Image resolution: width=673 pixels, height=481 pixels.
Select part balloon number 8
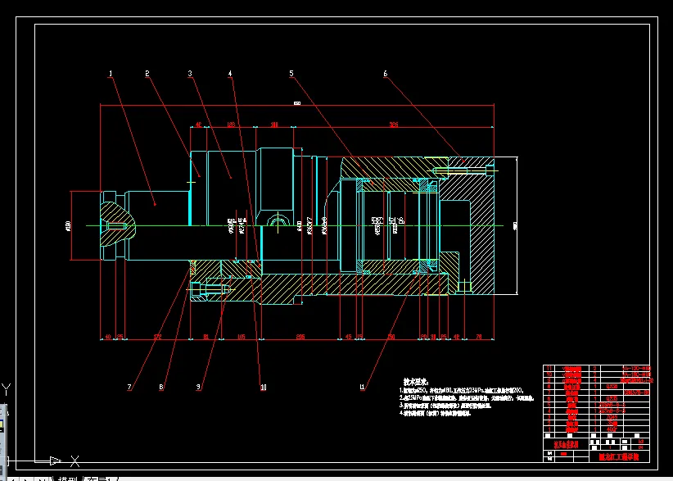[x=161, y=387]
